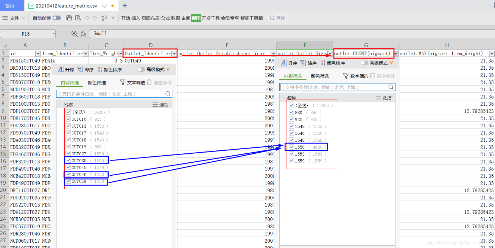Open the 数据 ribbon tab
Image resolution: width=495 pixels, height=248 pixels.
(175, 18)
